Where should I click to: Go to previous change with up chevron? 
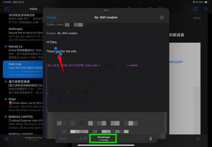pos(123,138)
